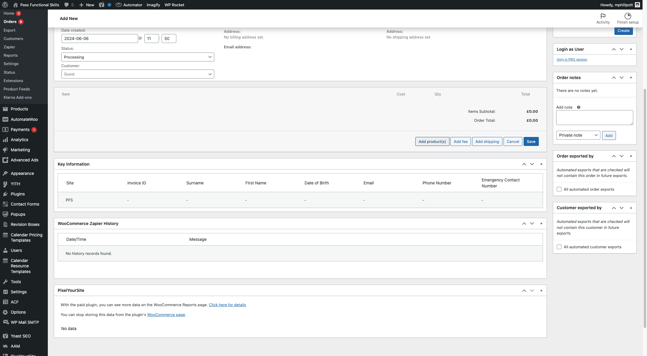This screenshot has width=647, height=356.
Task: Open the comments bubble in admin bar
Action: pyautogui.click(x=69, y=5)
